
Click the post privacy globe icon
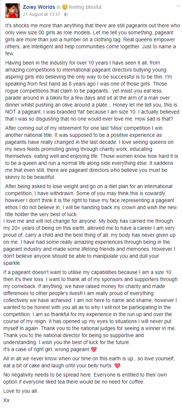[x=66, y=15]
